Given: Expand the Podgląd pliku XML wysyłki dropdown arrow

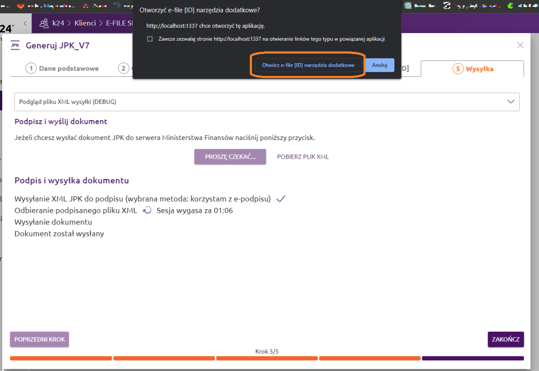Looking at the screenshot, I should [511, 101].
